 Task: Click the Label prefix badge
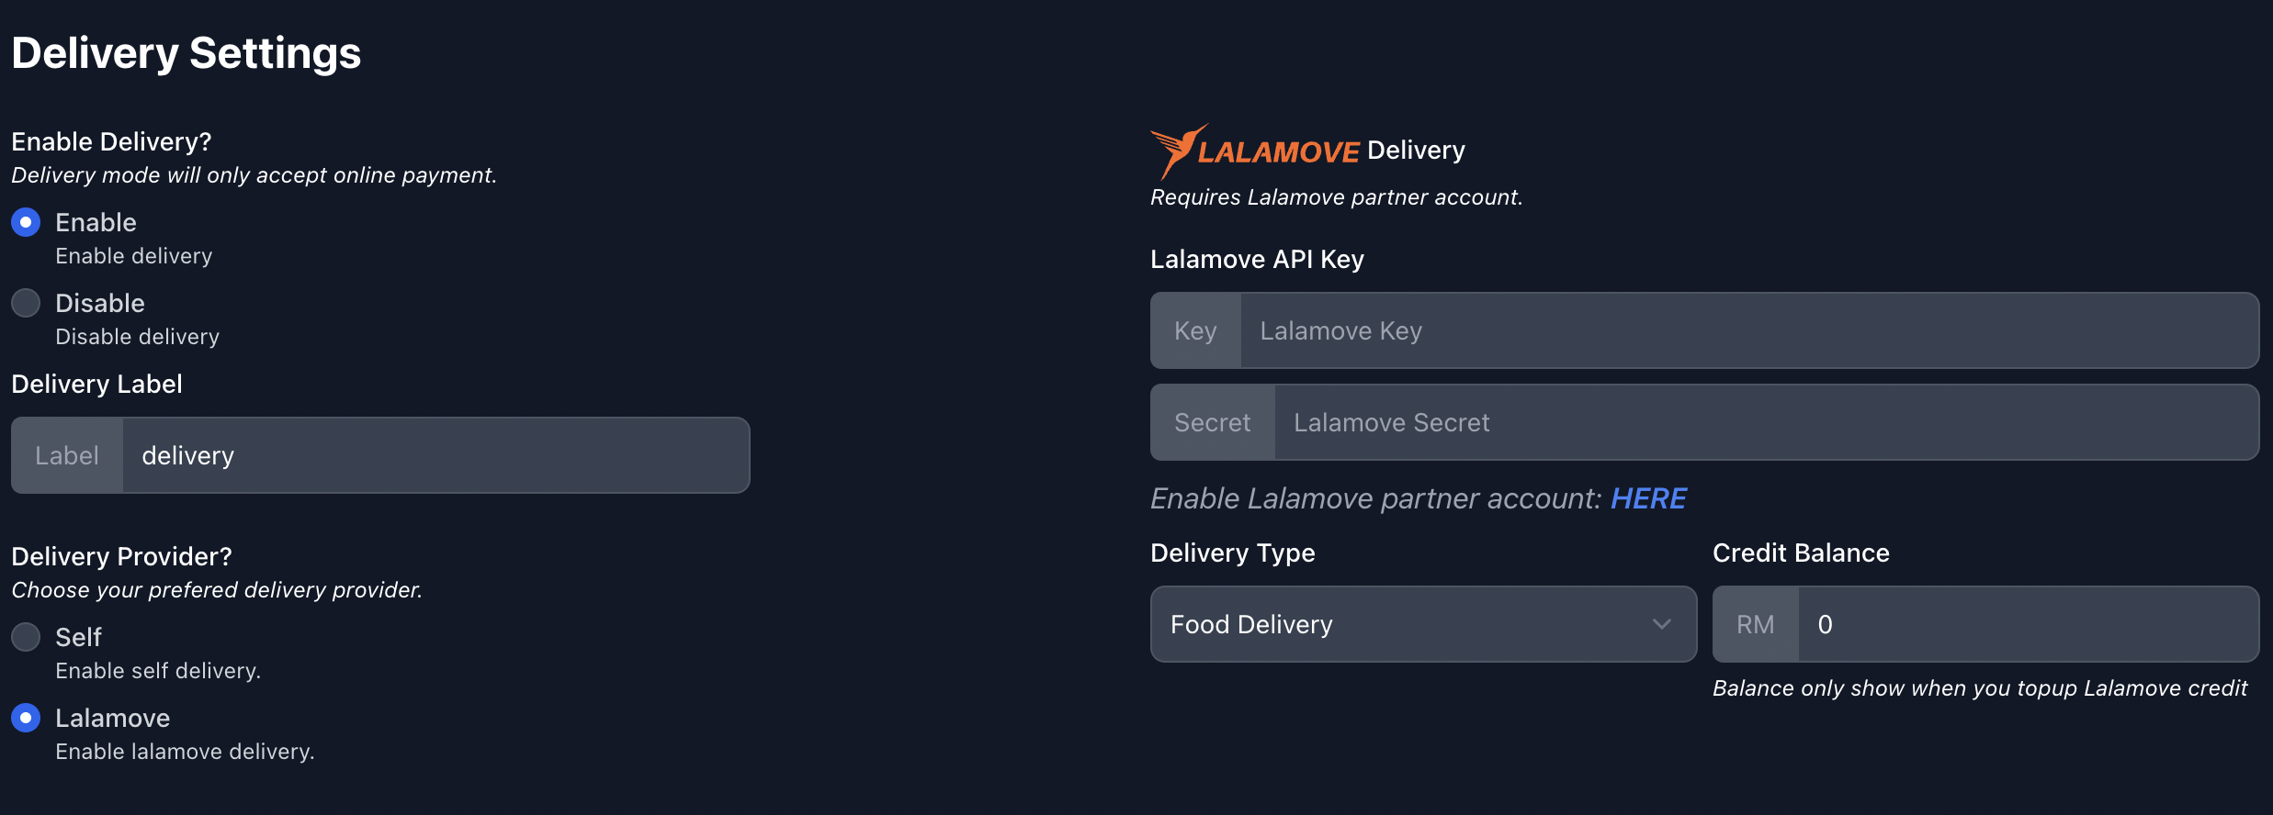click(66, 454)
